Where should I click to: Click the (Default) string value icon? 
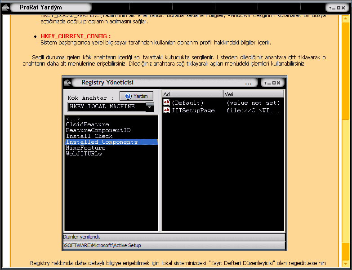[166, 103]
